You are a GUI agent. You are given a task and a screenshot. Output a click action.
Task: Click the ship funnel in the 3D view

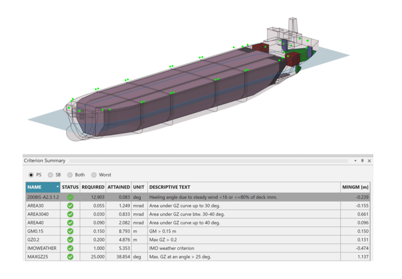point(293,25)
